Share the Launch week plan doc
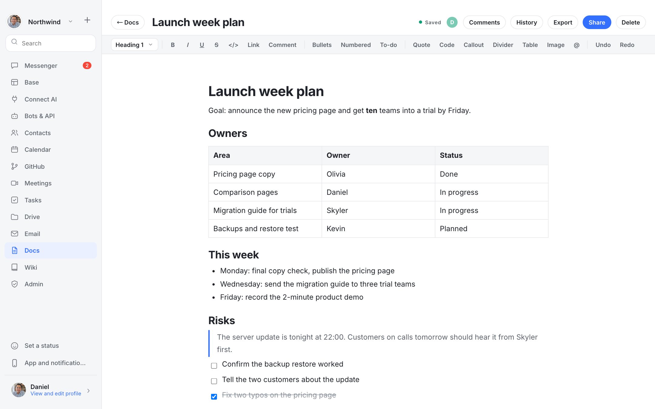Image resolution: width=655 pixels, height=409 pixels. coord(596,22)
